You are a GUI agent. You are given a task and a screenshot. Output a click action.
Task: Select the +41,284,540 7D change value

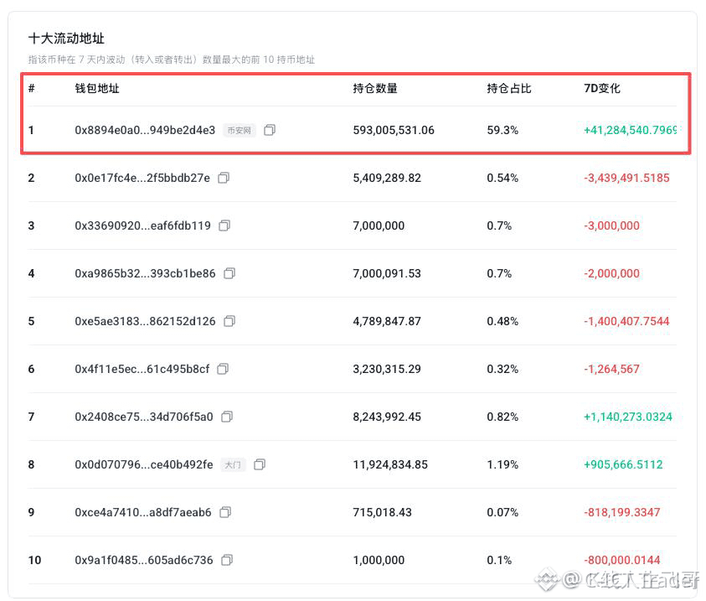click(x=630, y=130)
